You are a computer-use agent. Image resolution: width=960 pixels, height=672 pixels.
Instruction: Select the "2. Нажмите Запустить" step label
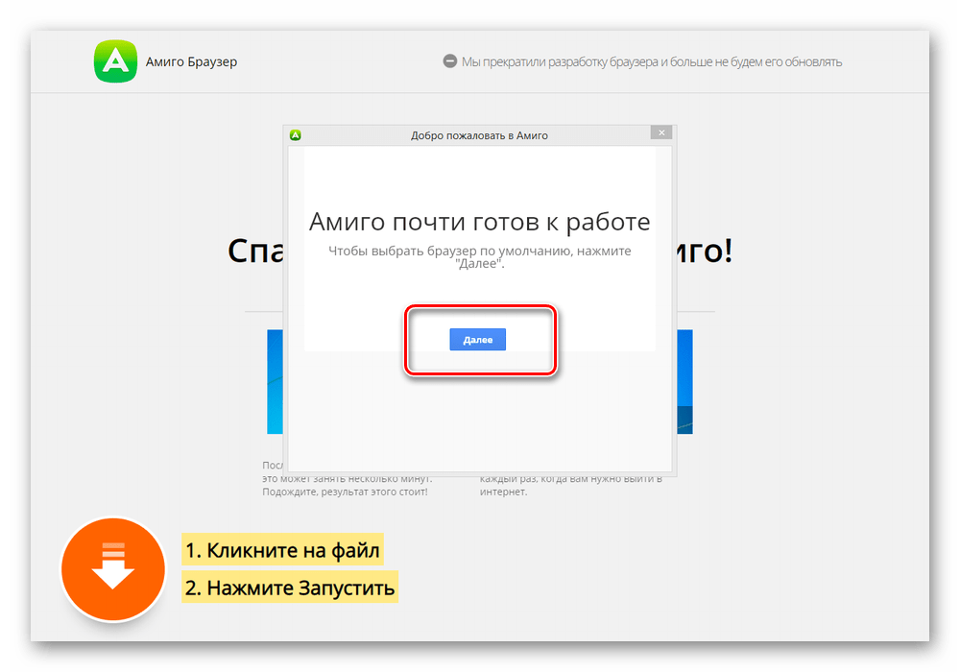tap(289, 587)
